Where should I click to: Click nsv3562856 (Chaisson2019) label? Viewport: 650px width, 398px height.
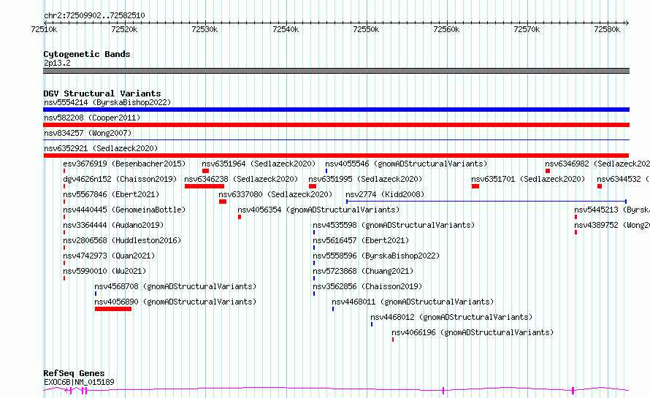click(x=367, y=286)
